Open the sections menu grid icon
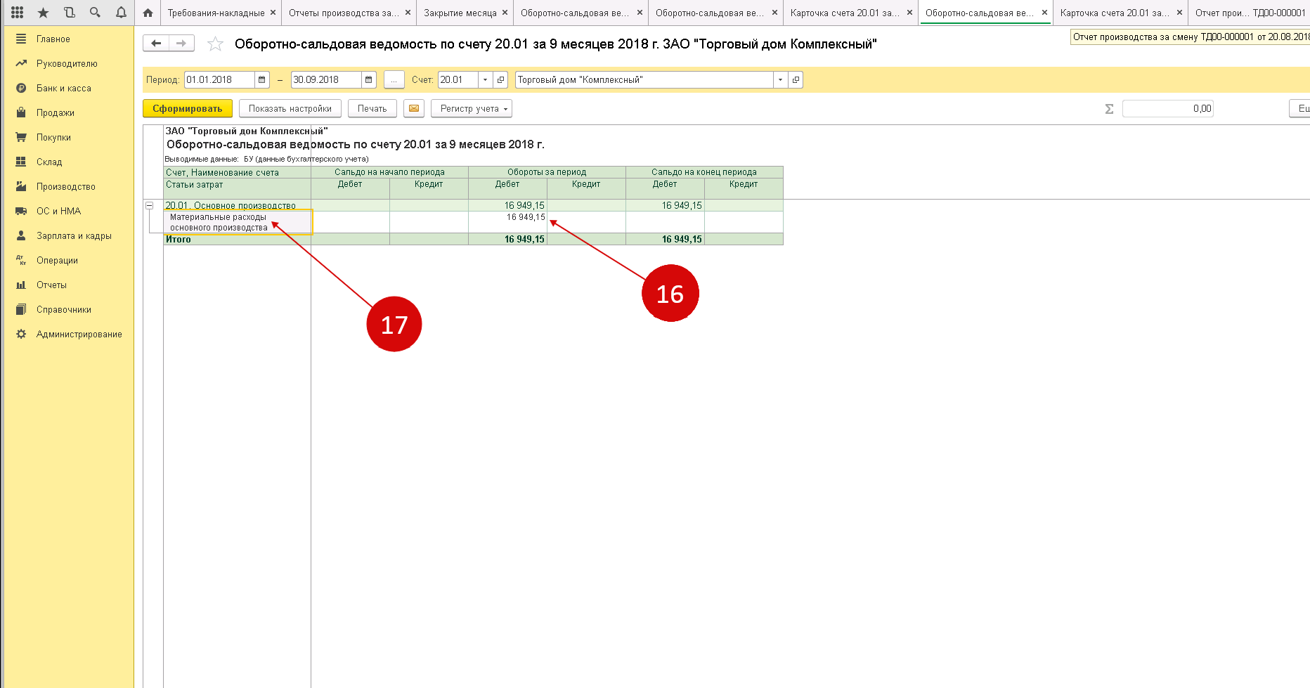This screenshot has height=688, width=1310. pyautogui.click(x=18, y=13)
